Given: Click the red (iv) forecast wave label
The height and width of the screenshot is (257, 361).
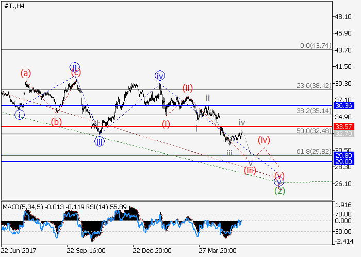Looking at the screenshot, I should click(x=264, y=139).
